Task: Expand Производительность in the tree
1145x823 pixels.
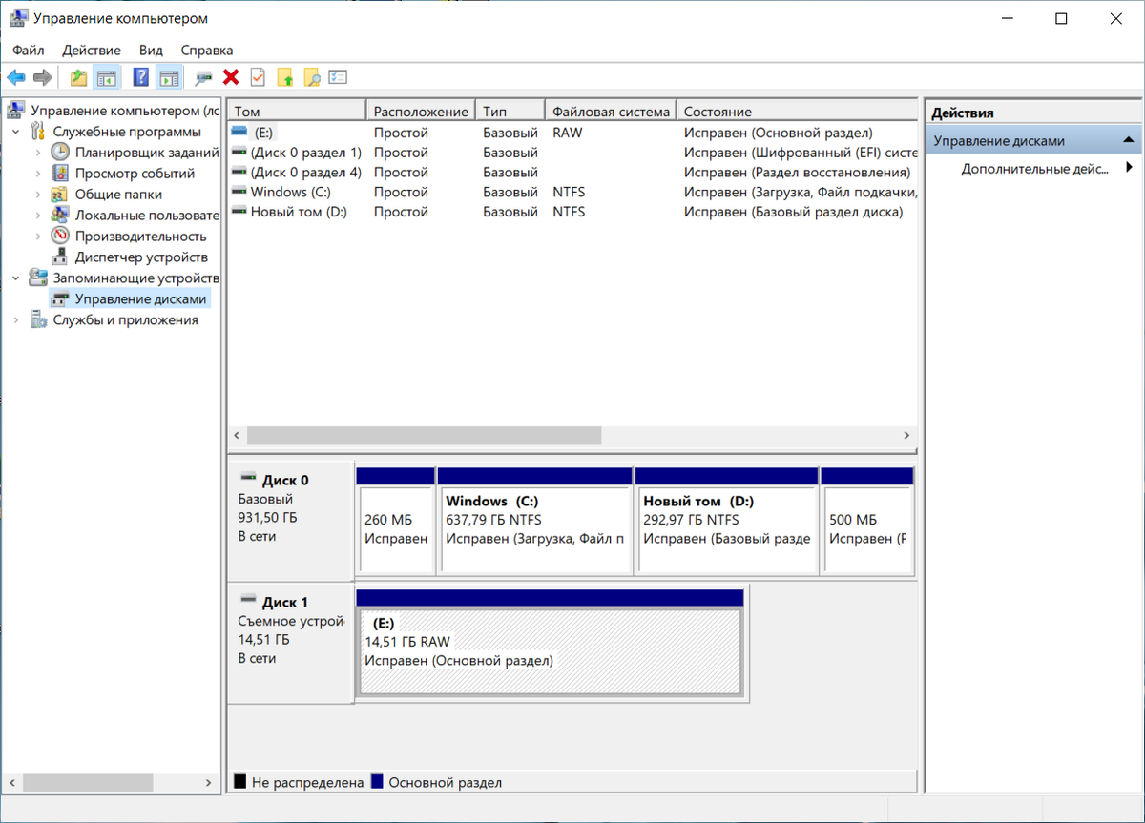Action: pos(38,237)
